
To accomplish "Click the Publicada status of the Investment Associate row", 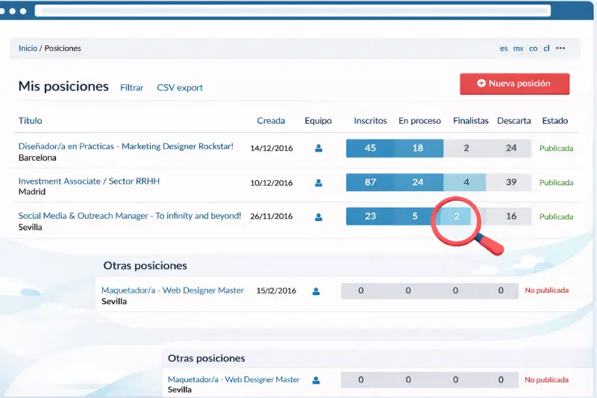I will pos(556,182).
